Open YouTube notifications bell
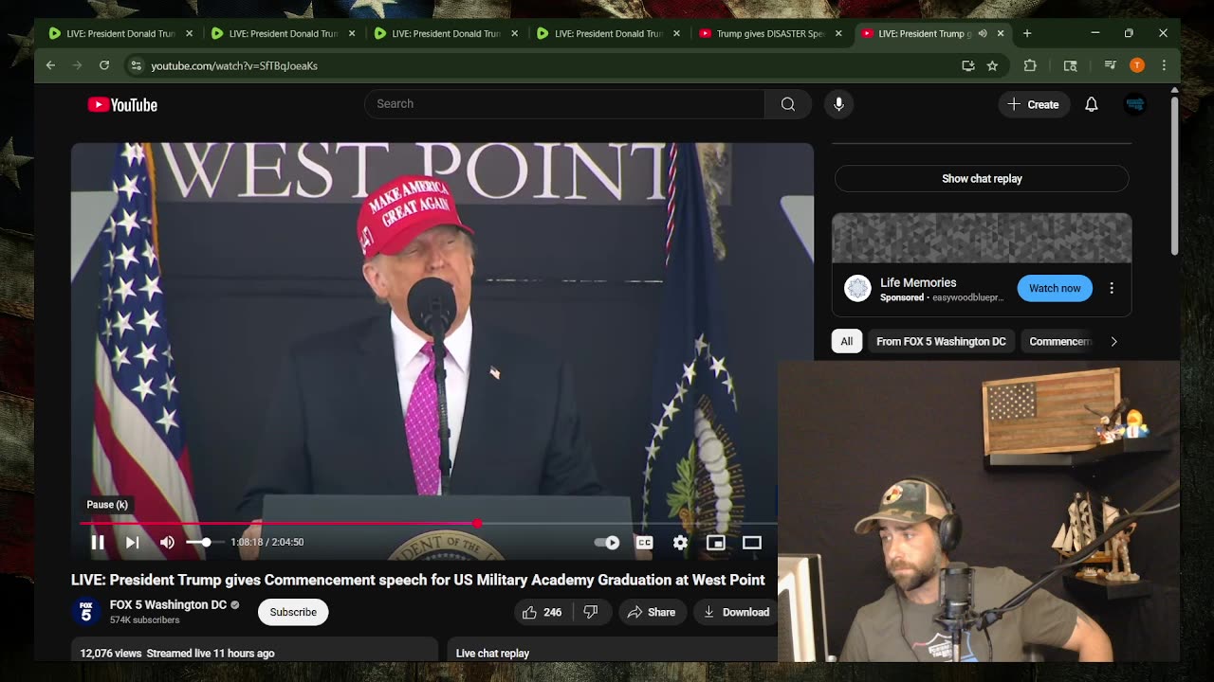 click(1092, 104)
